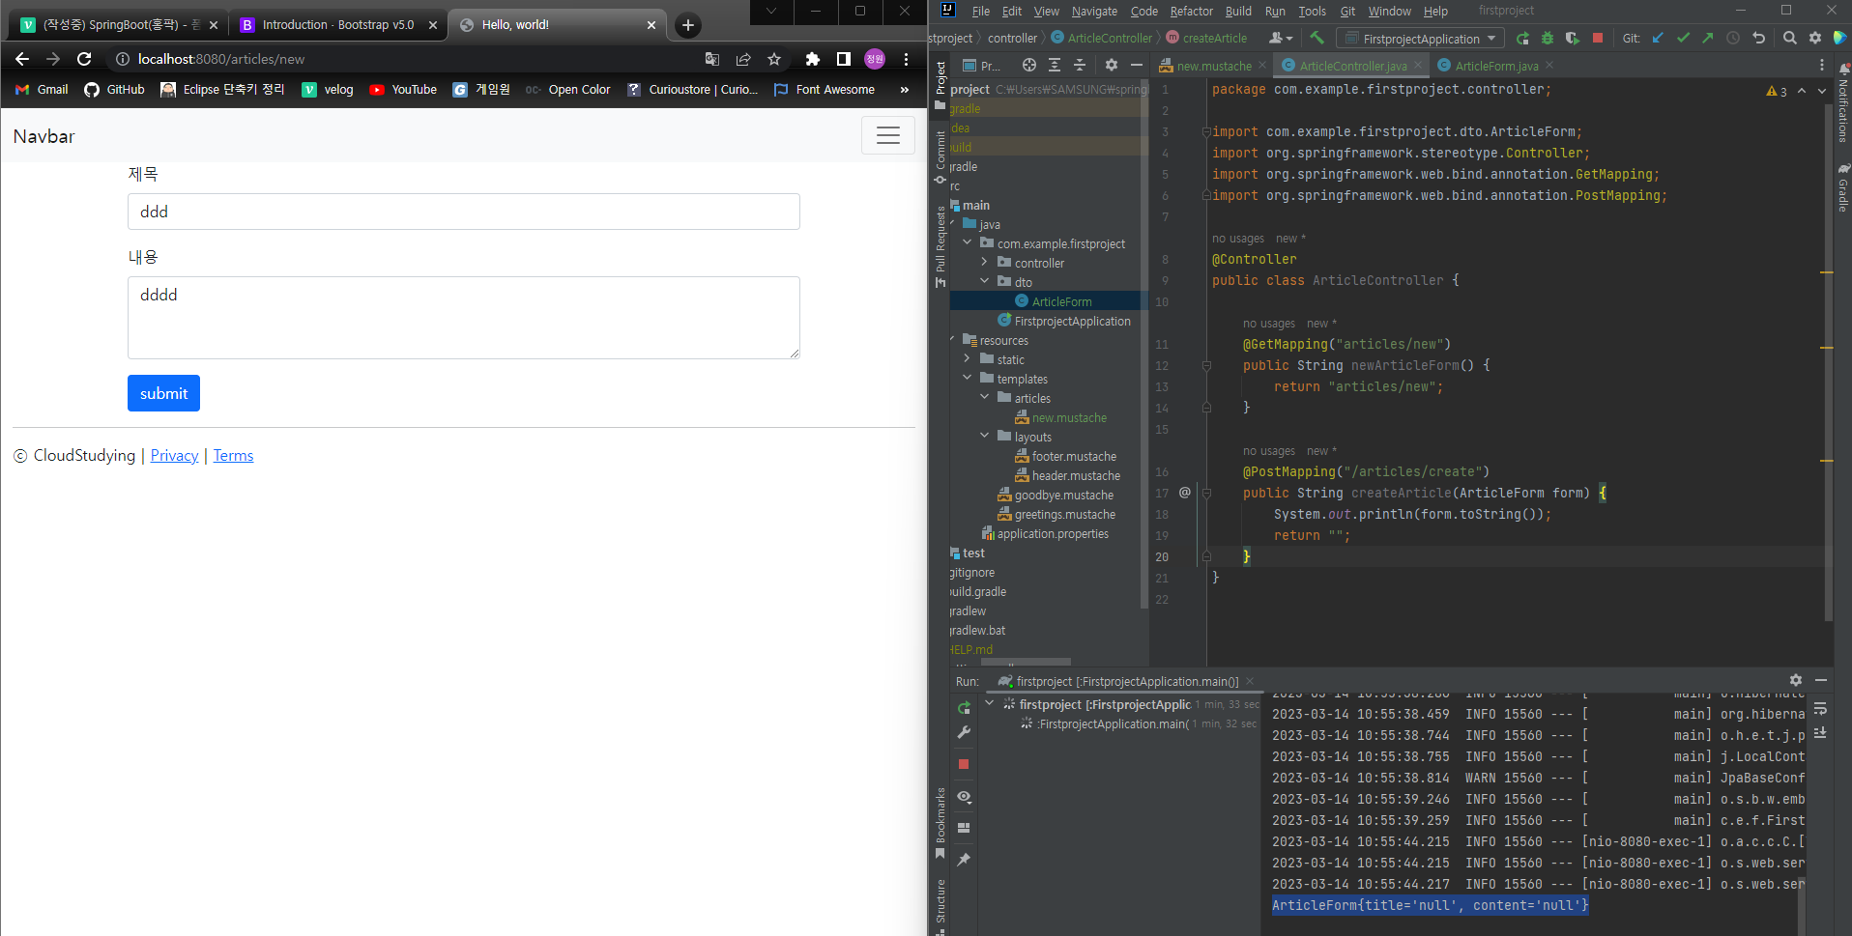Open the Refactor menu

pos(1191,11)
